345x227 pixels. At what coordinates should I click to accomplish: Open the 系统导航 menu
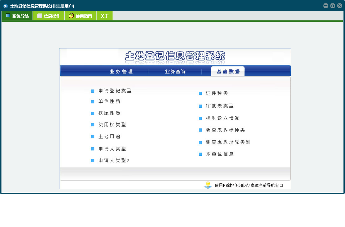[x=17, y=16]
